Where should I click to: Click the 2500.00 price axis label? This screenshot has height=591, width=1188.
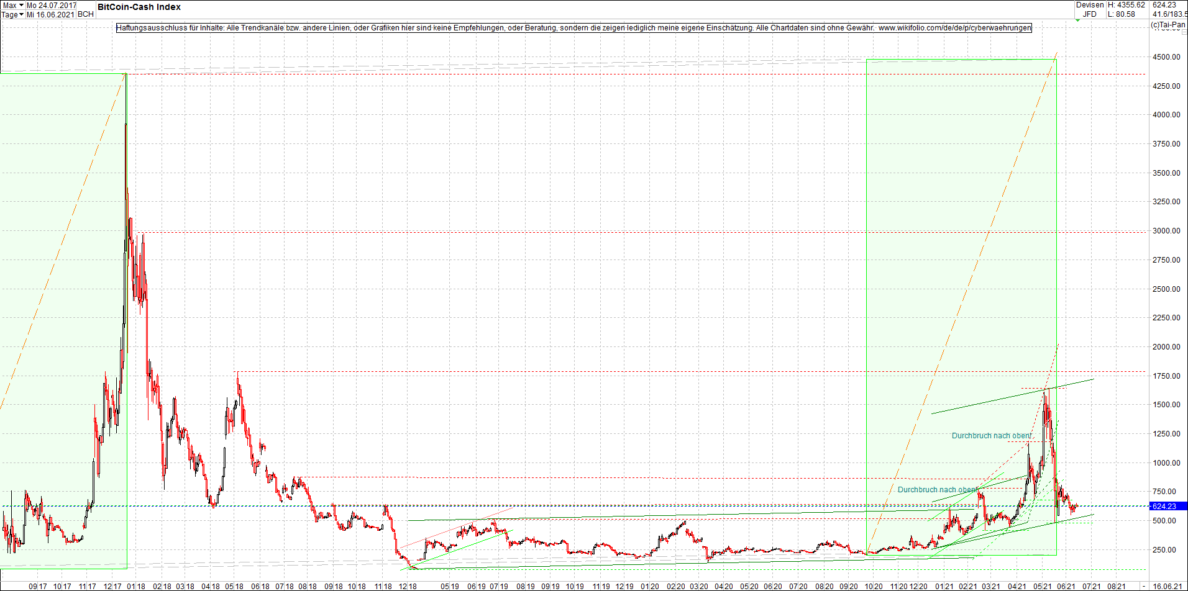pyautogui.click(x=1166, y=289)
